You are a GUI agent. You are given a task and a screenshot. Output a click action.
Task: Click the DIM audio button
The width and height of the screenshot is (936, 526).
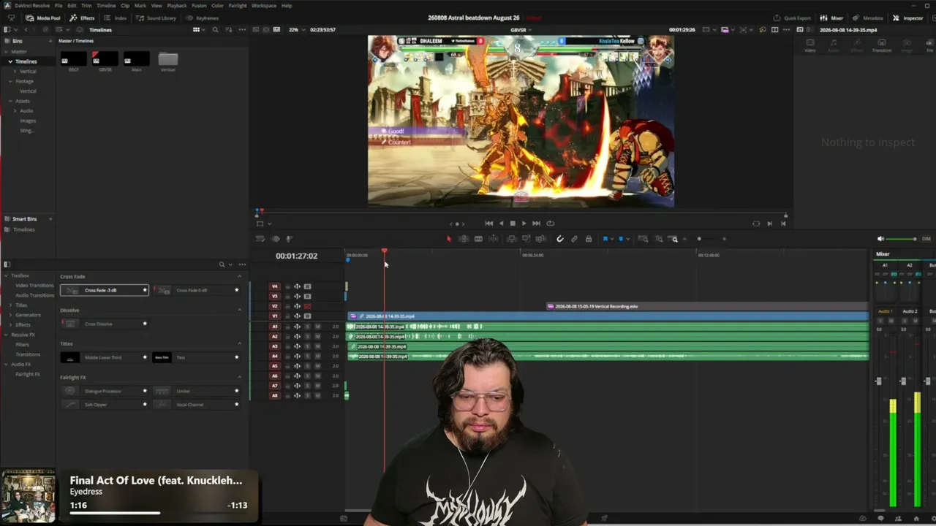(x=926, y=239)
